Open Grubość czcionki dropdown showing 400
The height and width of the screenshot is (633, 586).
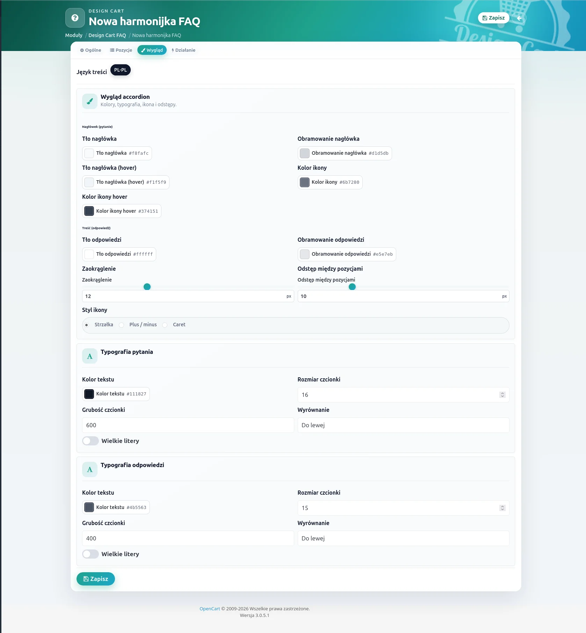[188, 538]
